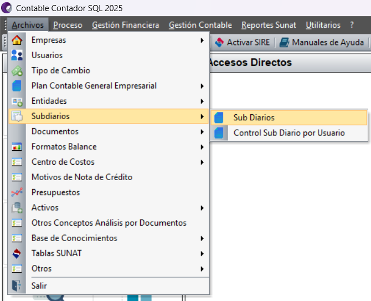Image resolution: width=371 pixels, height=301 pixels.
Task: Expand the Entidades submenu arrow
Action: [202, 101]
